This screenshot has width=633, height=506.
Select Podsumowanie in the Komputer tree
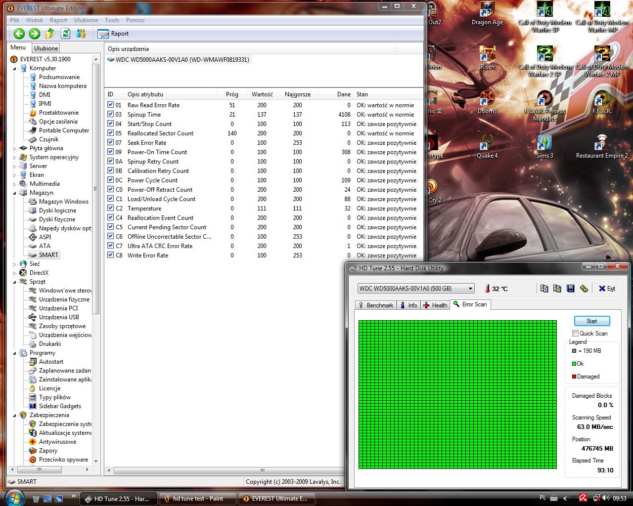[x=54, y=77]
